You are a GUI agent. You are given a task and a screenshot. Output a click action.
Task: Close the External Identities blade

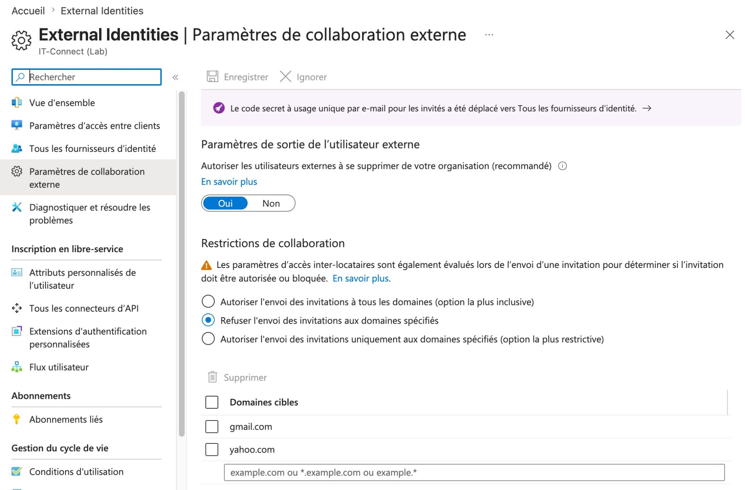[730, 35]
